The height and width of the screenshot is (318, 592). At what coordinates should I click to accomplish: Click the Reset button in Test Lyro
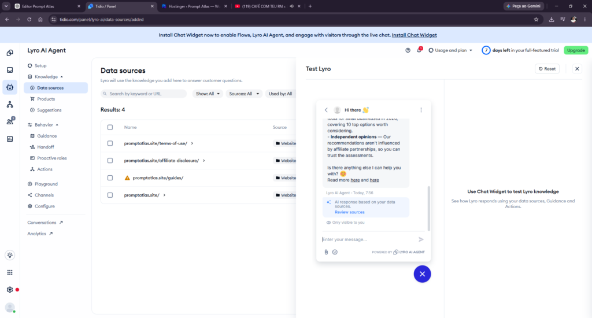point(547,69)
